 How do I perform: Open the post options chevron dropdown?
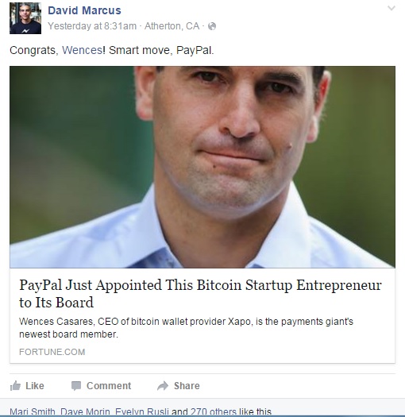click(391, 8)
